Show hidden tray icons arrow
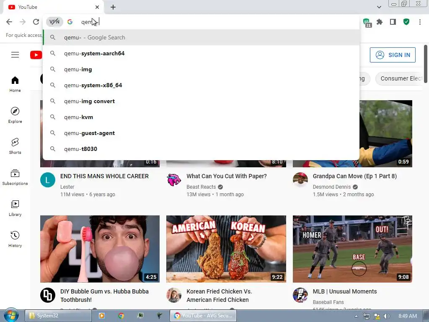429x322 pixels. [x=356, y=316]
